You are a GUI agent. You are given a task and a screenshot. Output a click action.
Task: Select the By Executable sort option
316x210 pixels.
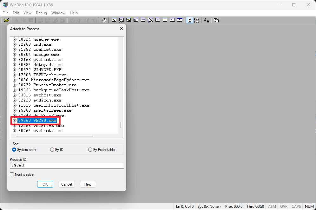[x=90, y=150]
